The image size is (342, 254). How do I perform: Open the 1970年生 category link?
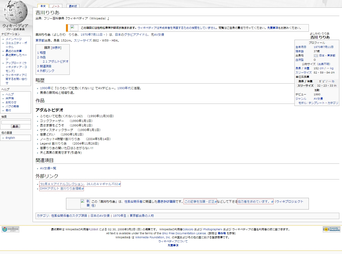point(119,216)
